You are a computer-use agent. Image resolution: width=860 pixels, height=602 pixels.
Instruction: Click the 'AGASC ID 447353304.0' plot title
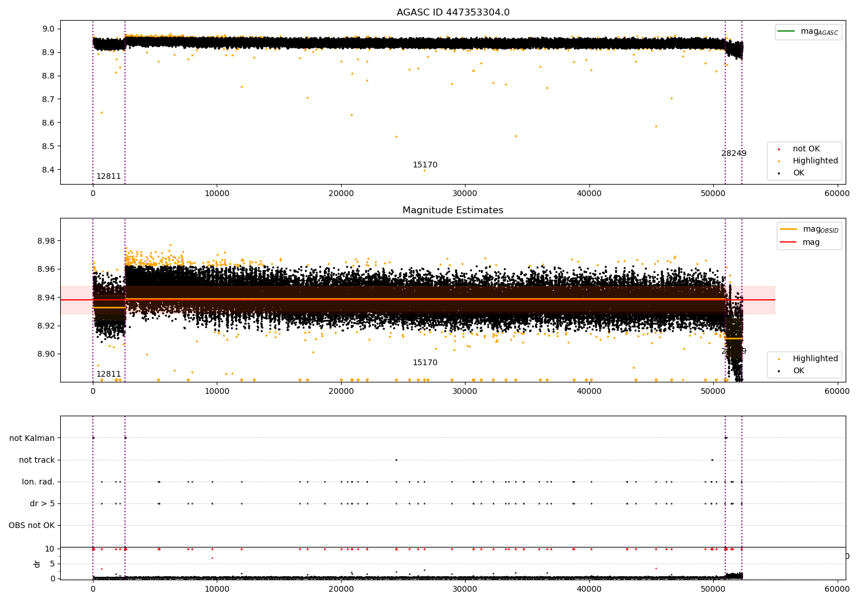coord(453,13)
